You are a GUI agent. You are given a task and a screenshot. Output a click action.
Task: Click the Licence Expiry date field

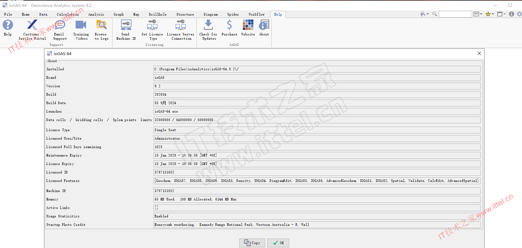click(317, 164)
